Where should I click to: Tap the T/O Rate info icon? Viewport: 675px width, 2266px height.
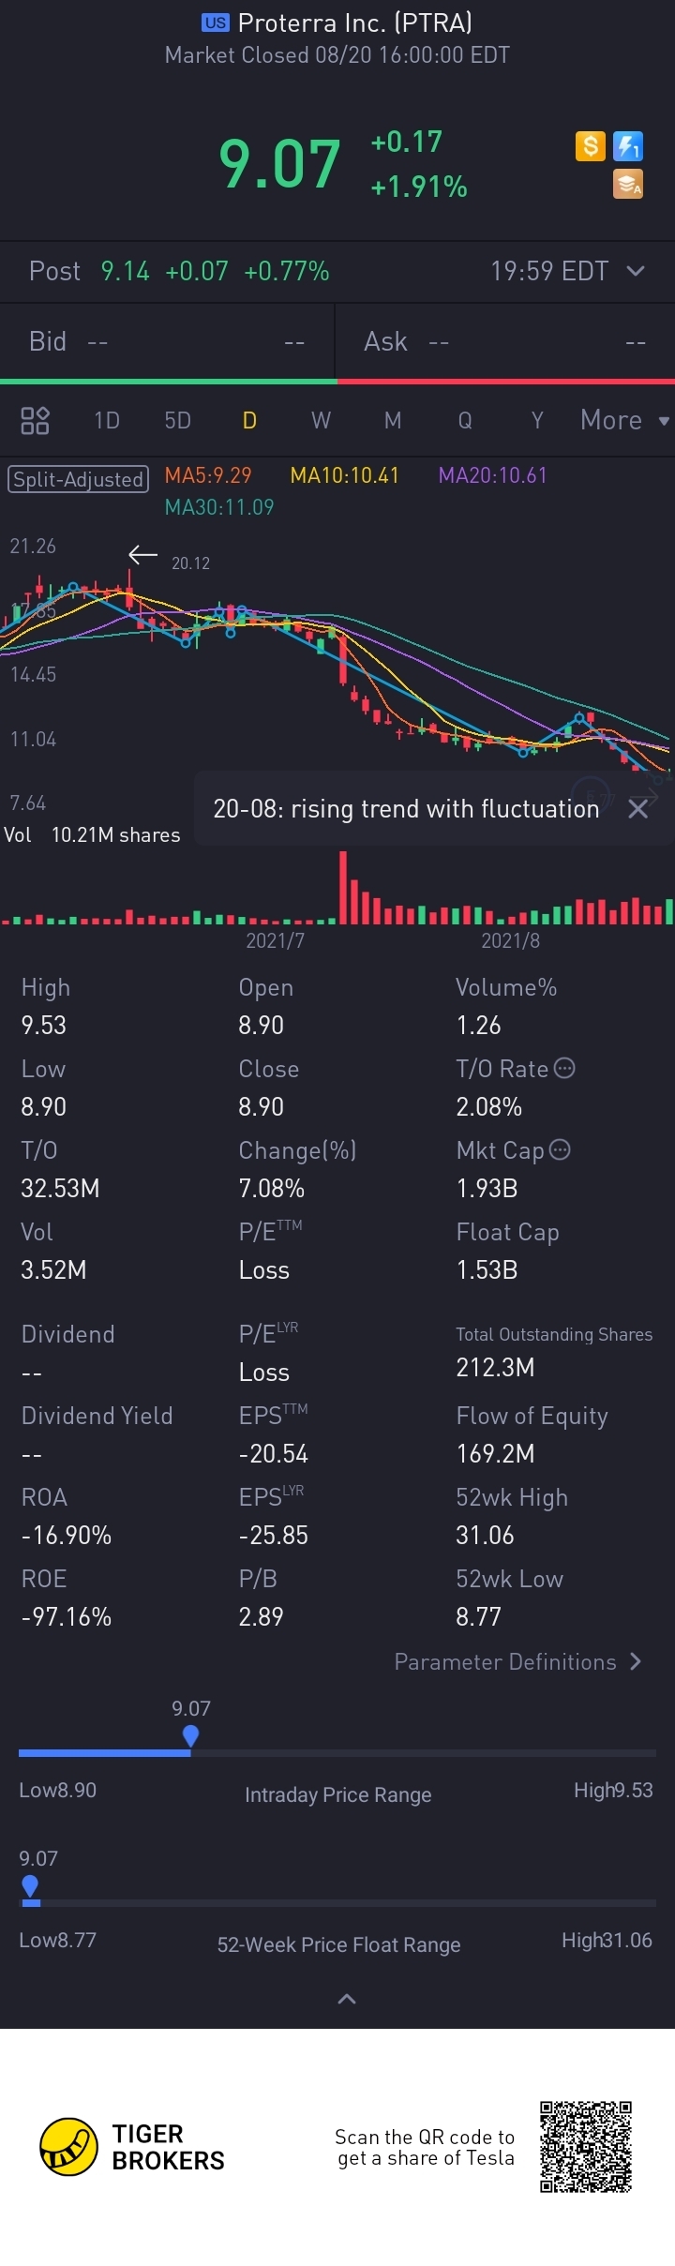click(x=564, y=1068)
